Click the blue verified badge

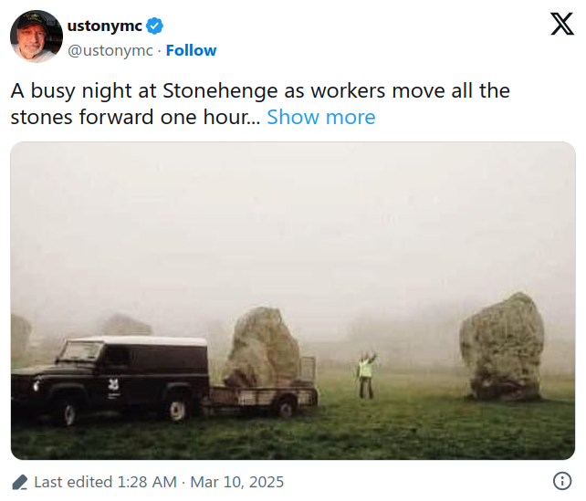coord(153,26)
